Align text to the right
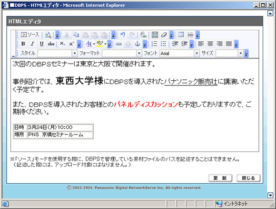 (219, 44)
